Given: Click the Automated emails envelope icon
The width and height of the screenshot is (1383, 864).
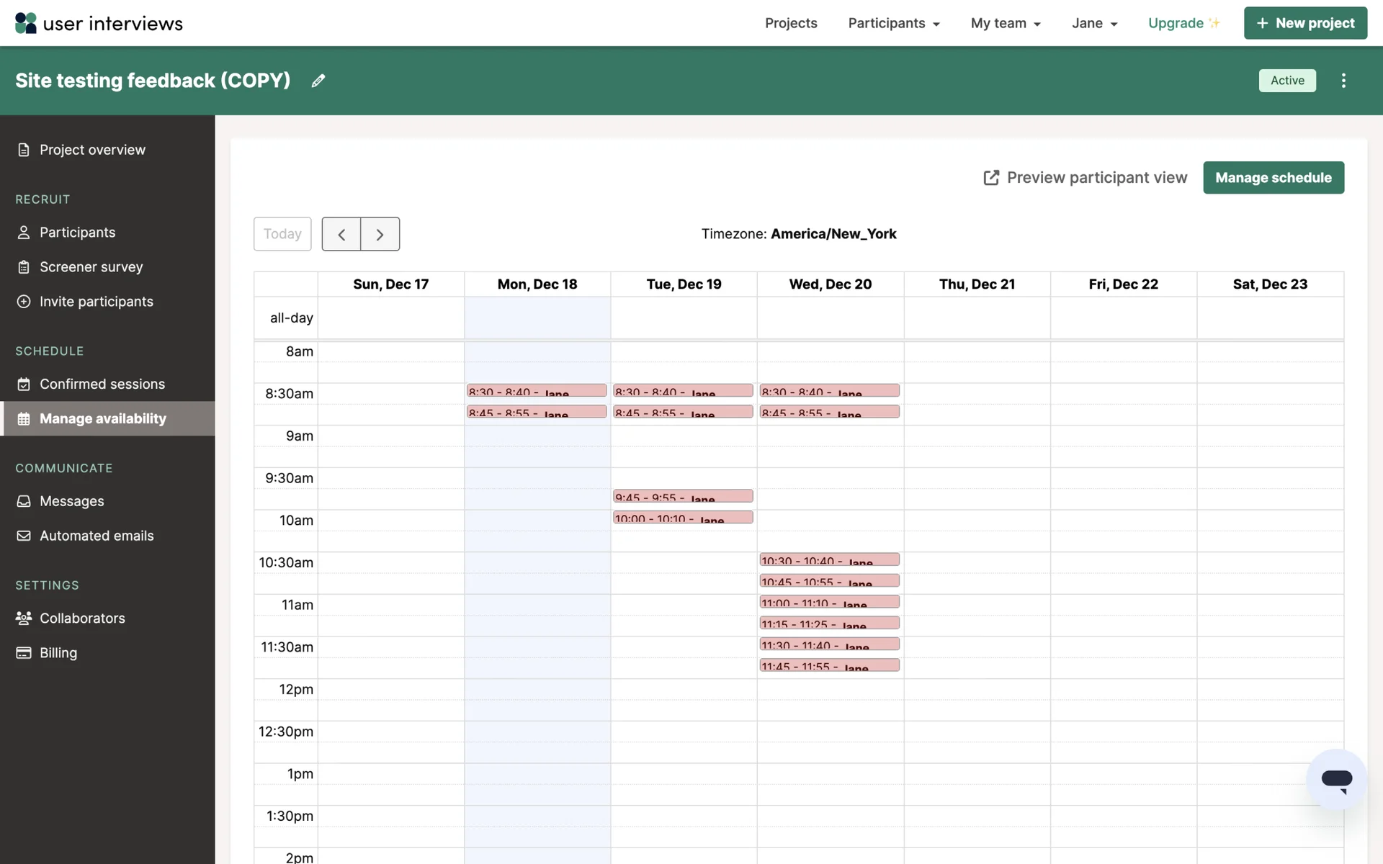Looking at the screenshot, I should (x=24, y=536).
